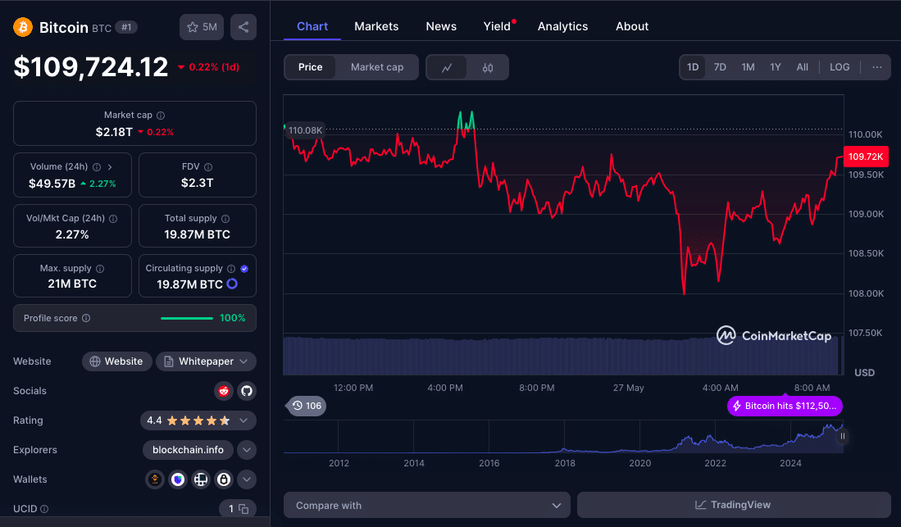Viewport: 901px width, 527px height.
Task: Set chart range to 1M
Action: tap(748, 67)
